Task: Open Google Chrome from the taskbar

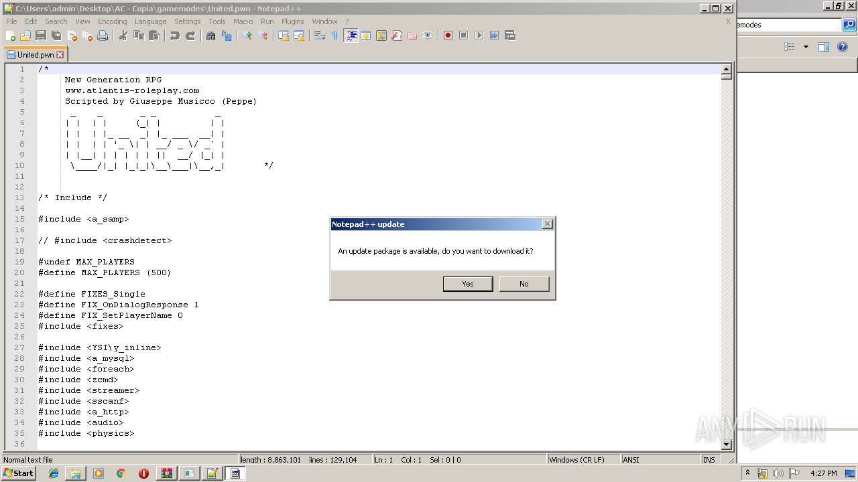Action: pos(121,473)
